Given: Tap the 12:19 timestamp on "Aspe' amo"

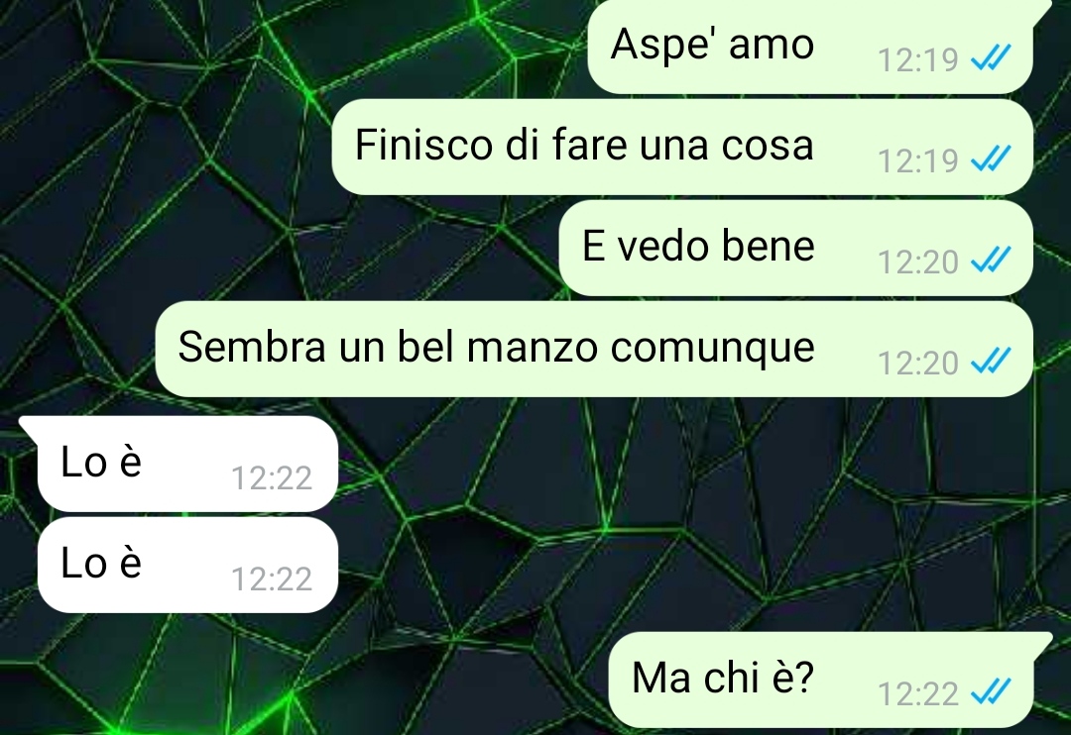Looking at the screenshot, I should tap(918, 60).
